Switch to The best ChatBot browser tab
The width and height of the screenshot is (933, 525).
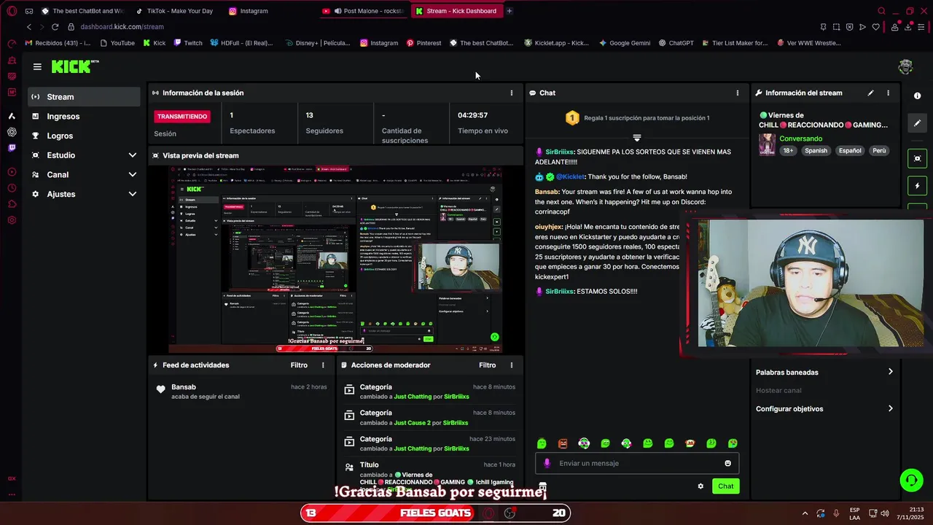82,11
